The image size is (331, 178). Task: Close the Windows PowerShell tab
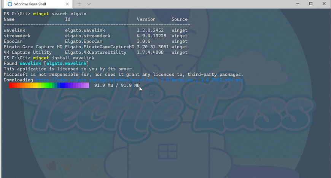(x=67, y=4)
